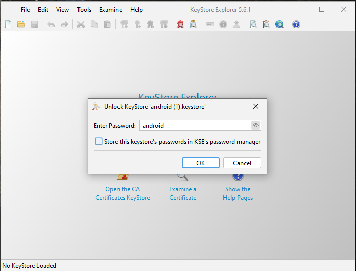The width and height of the screenshot is (356, 271).
Task: Click the Properties info icon
Action: pos(223,24)
